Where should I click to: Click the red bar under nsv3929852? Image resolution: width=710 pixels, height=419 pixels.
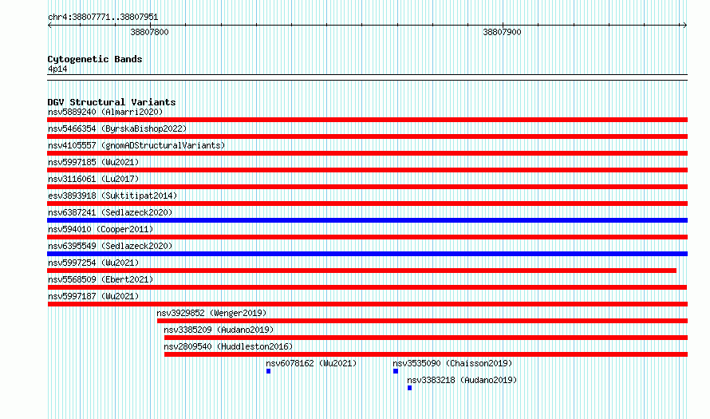tap(423, 321)
